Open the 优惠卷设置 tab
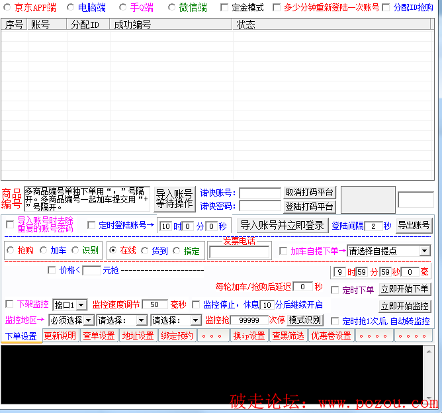Image resolution: width=442 pixels, height=413 pixels. coord(331,336)
